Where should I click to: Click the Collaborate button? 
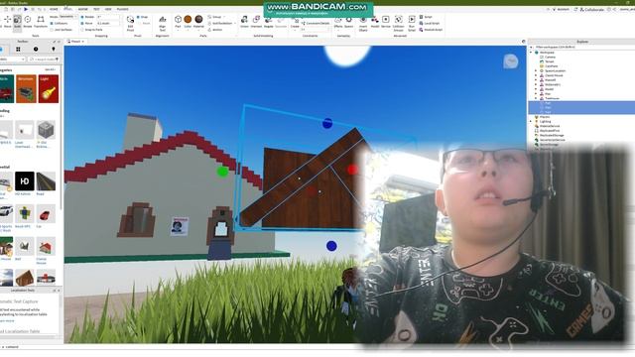click(591, 9)
